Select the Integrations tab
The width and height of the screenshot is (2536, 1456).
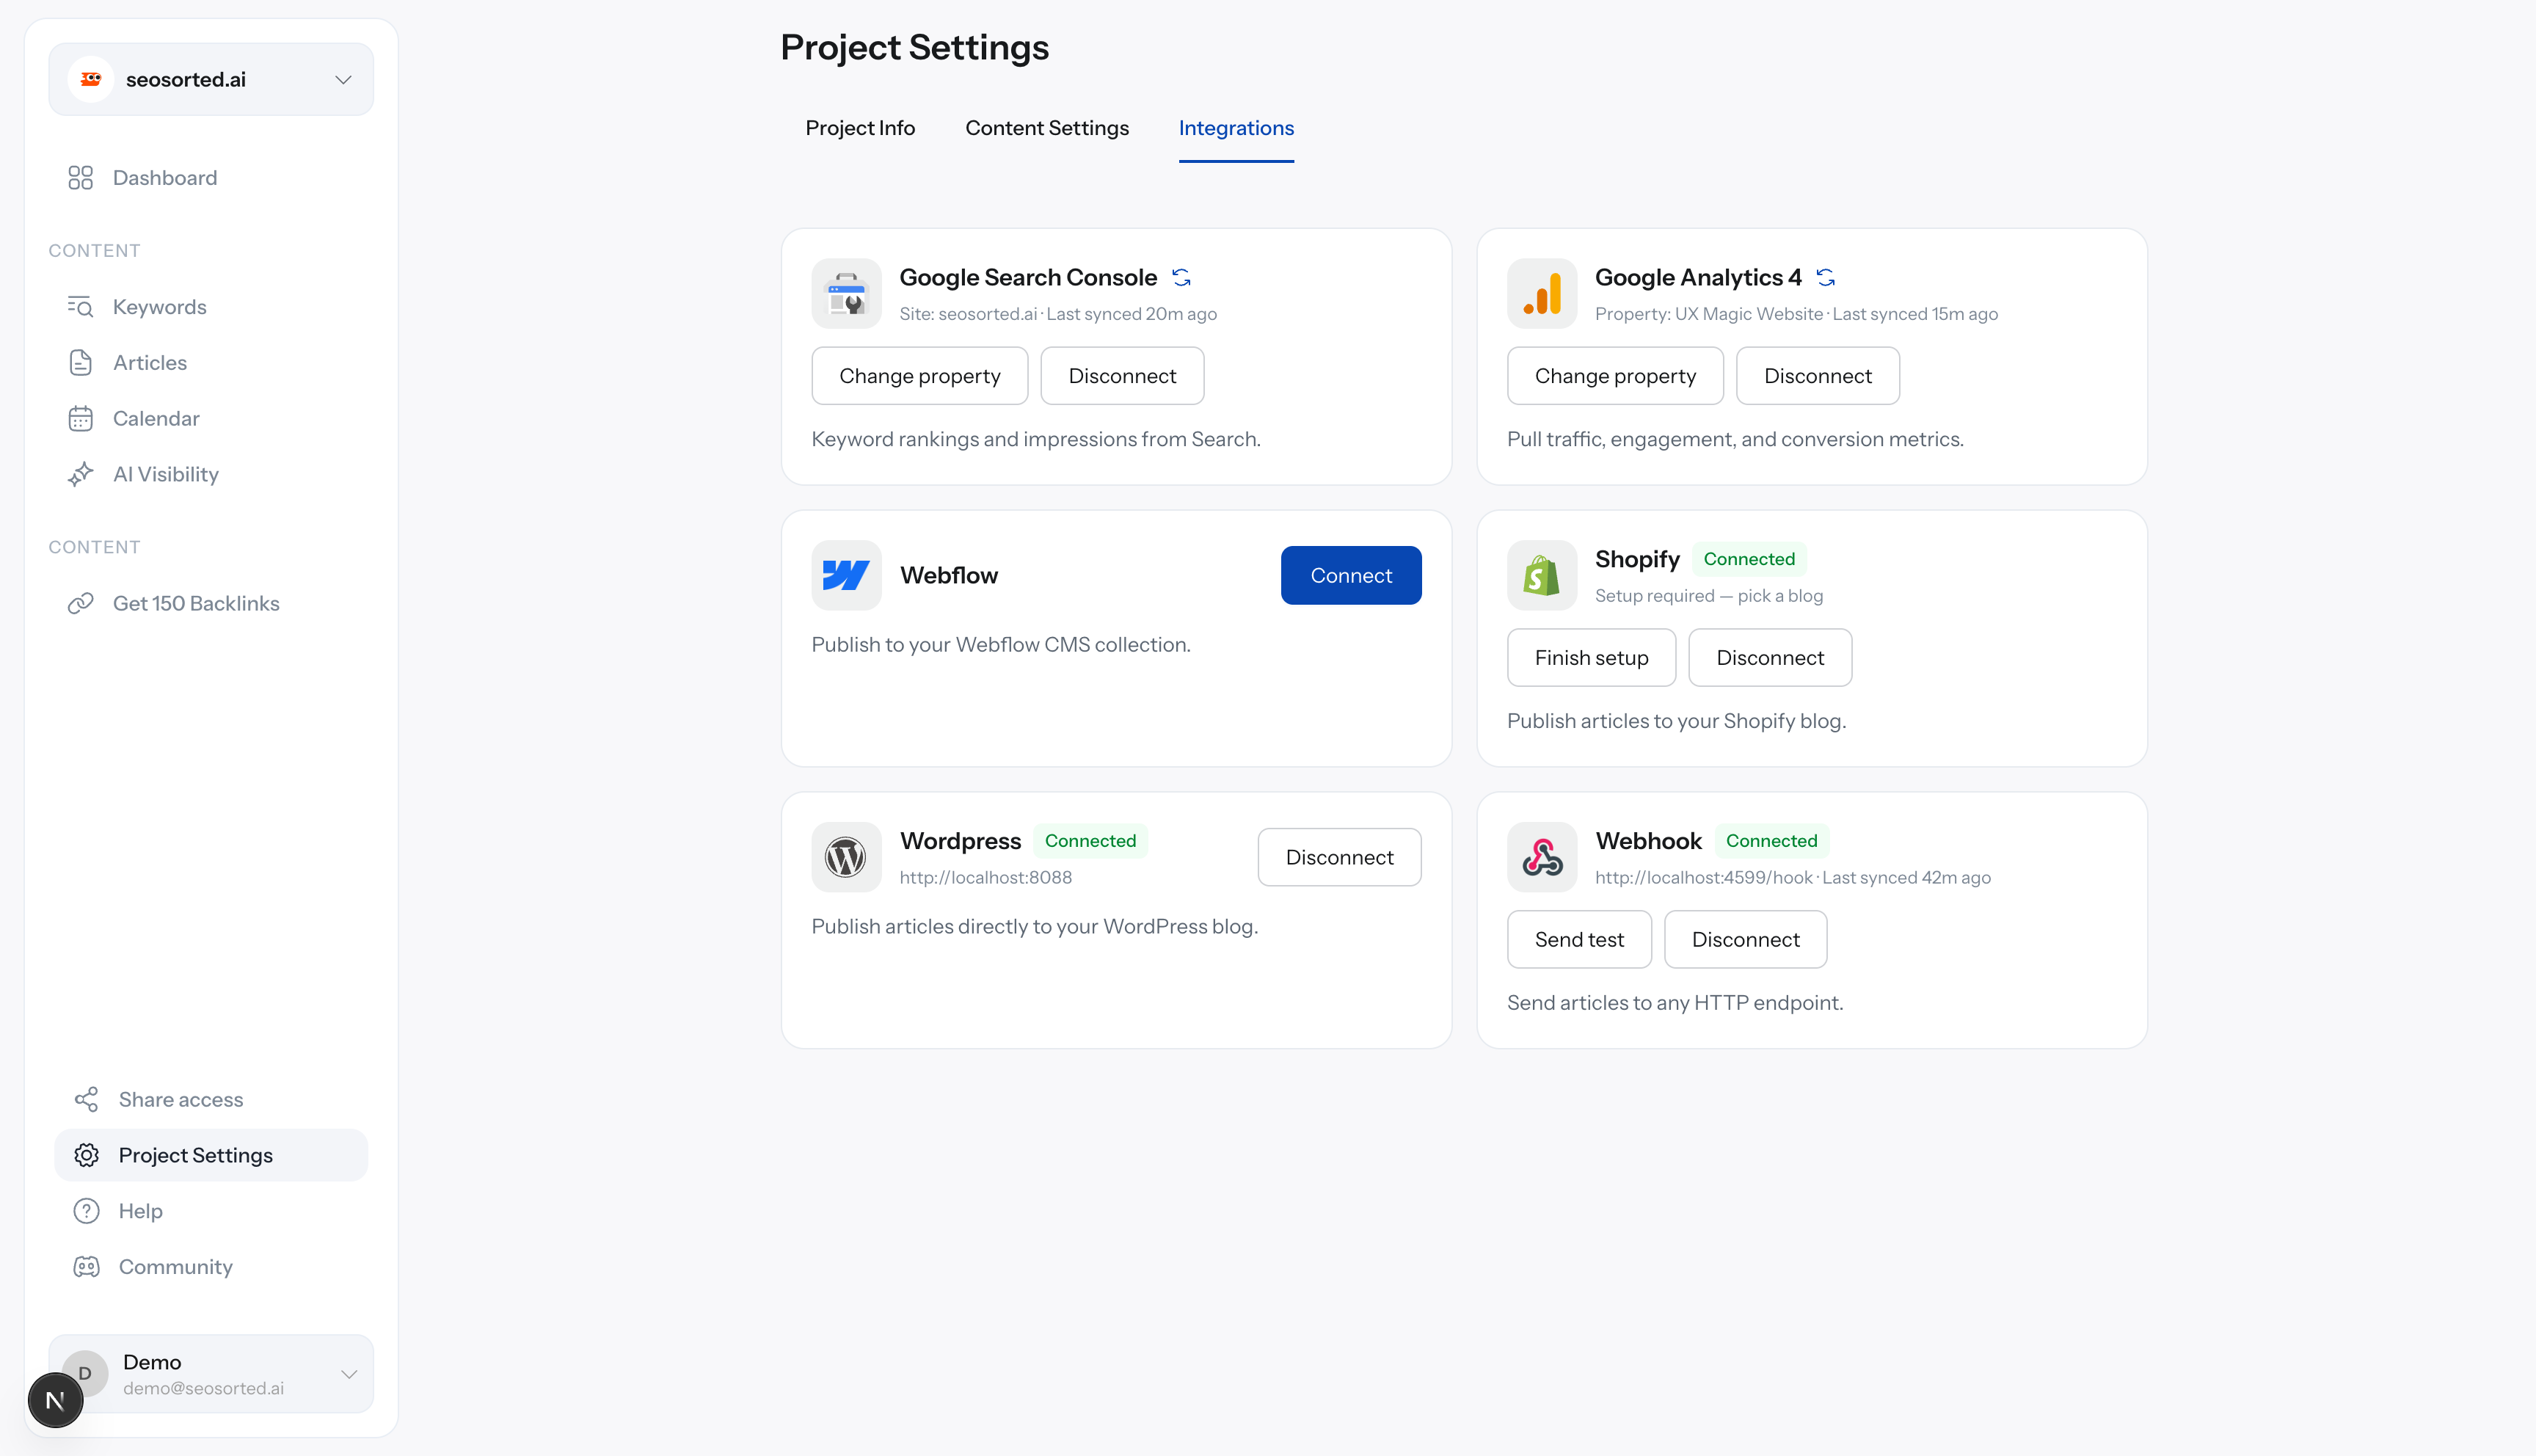(1236, 128)
